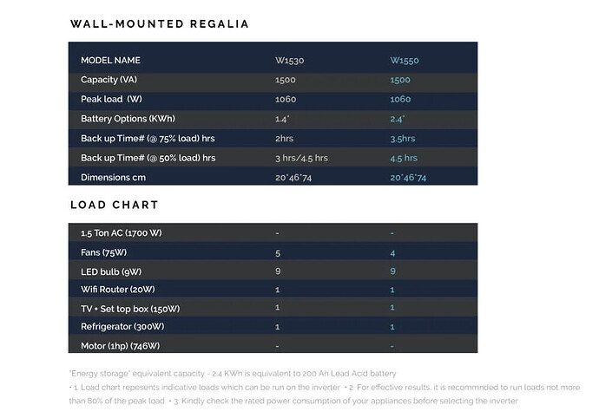The height and width of the screenshot is (418, 599).
Task: Click the TV + Set top box label
Action: click(x=130, y=309)
